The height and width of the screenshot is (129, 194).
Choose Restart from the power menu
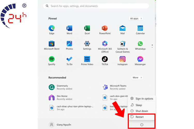142,117
